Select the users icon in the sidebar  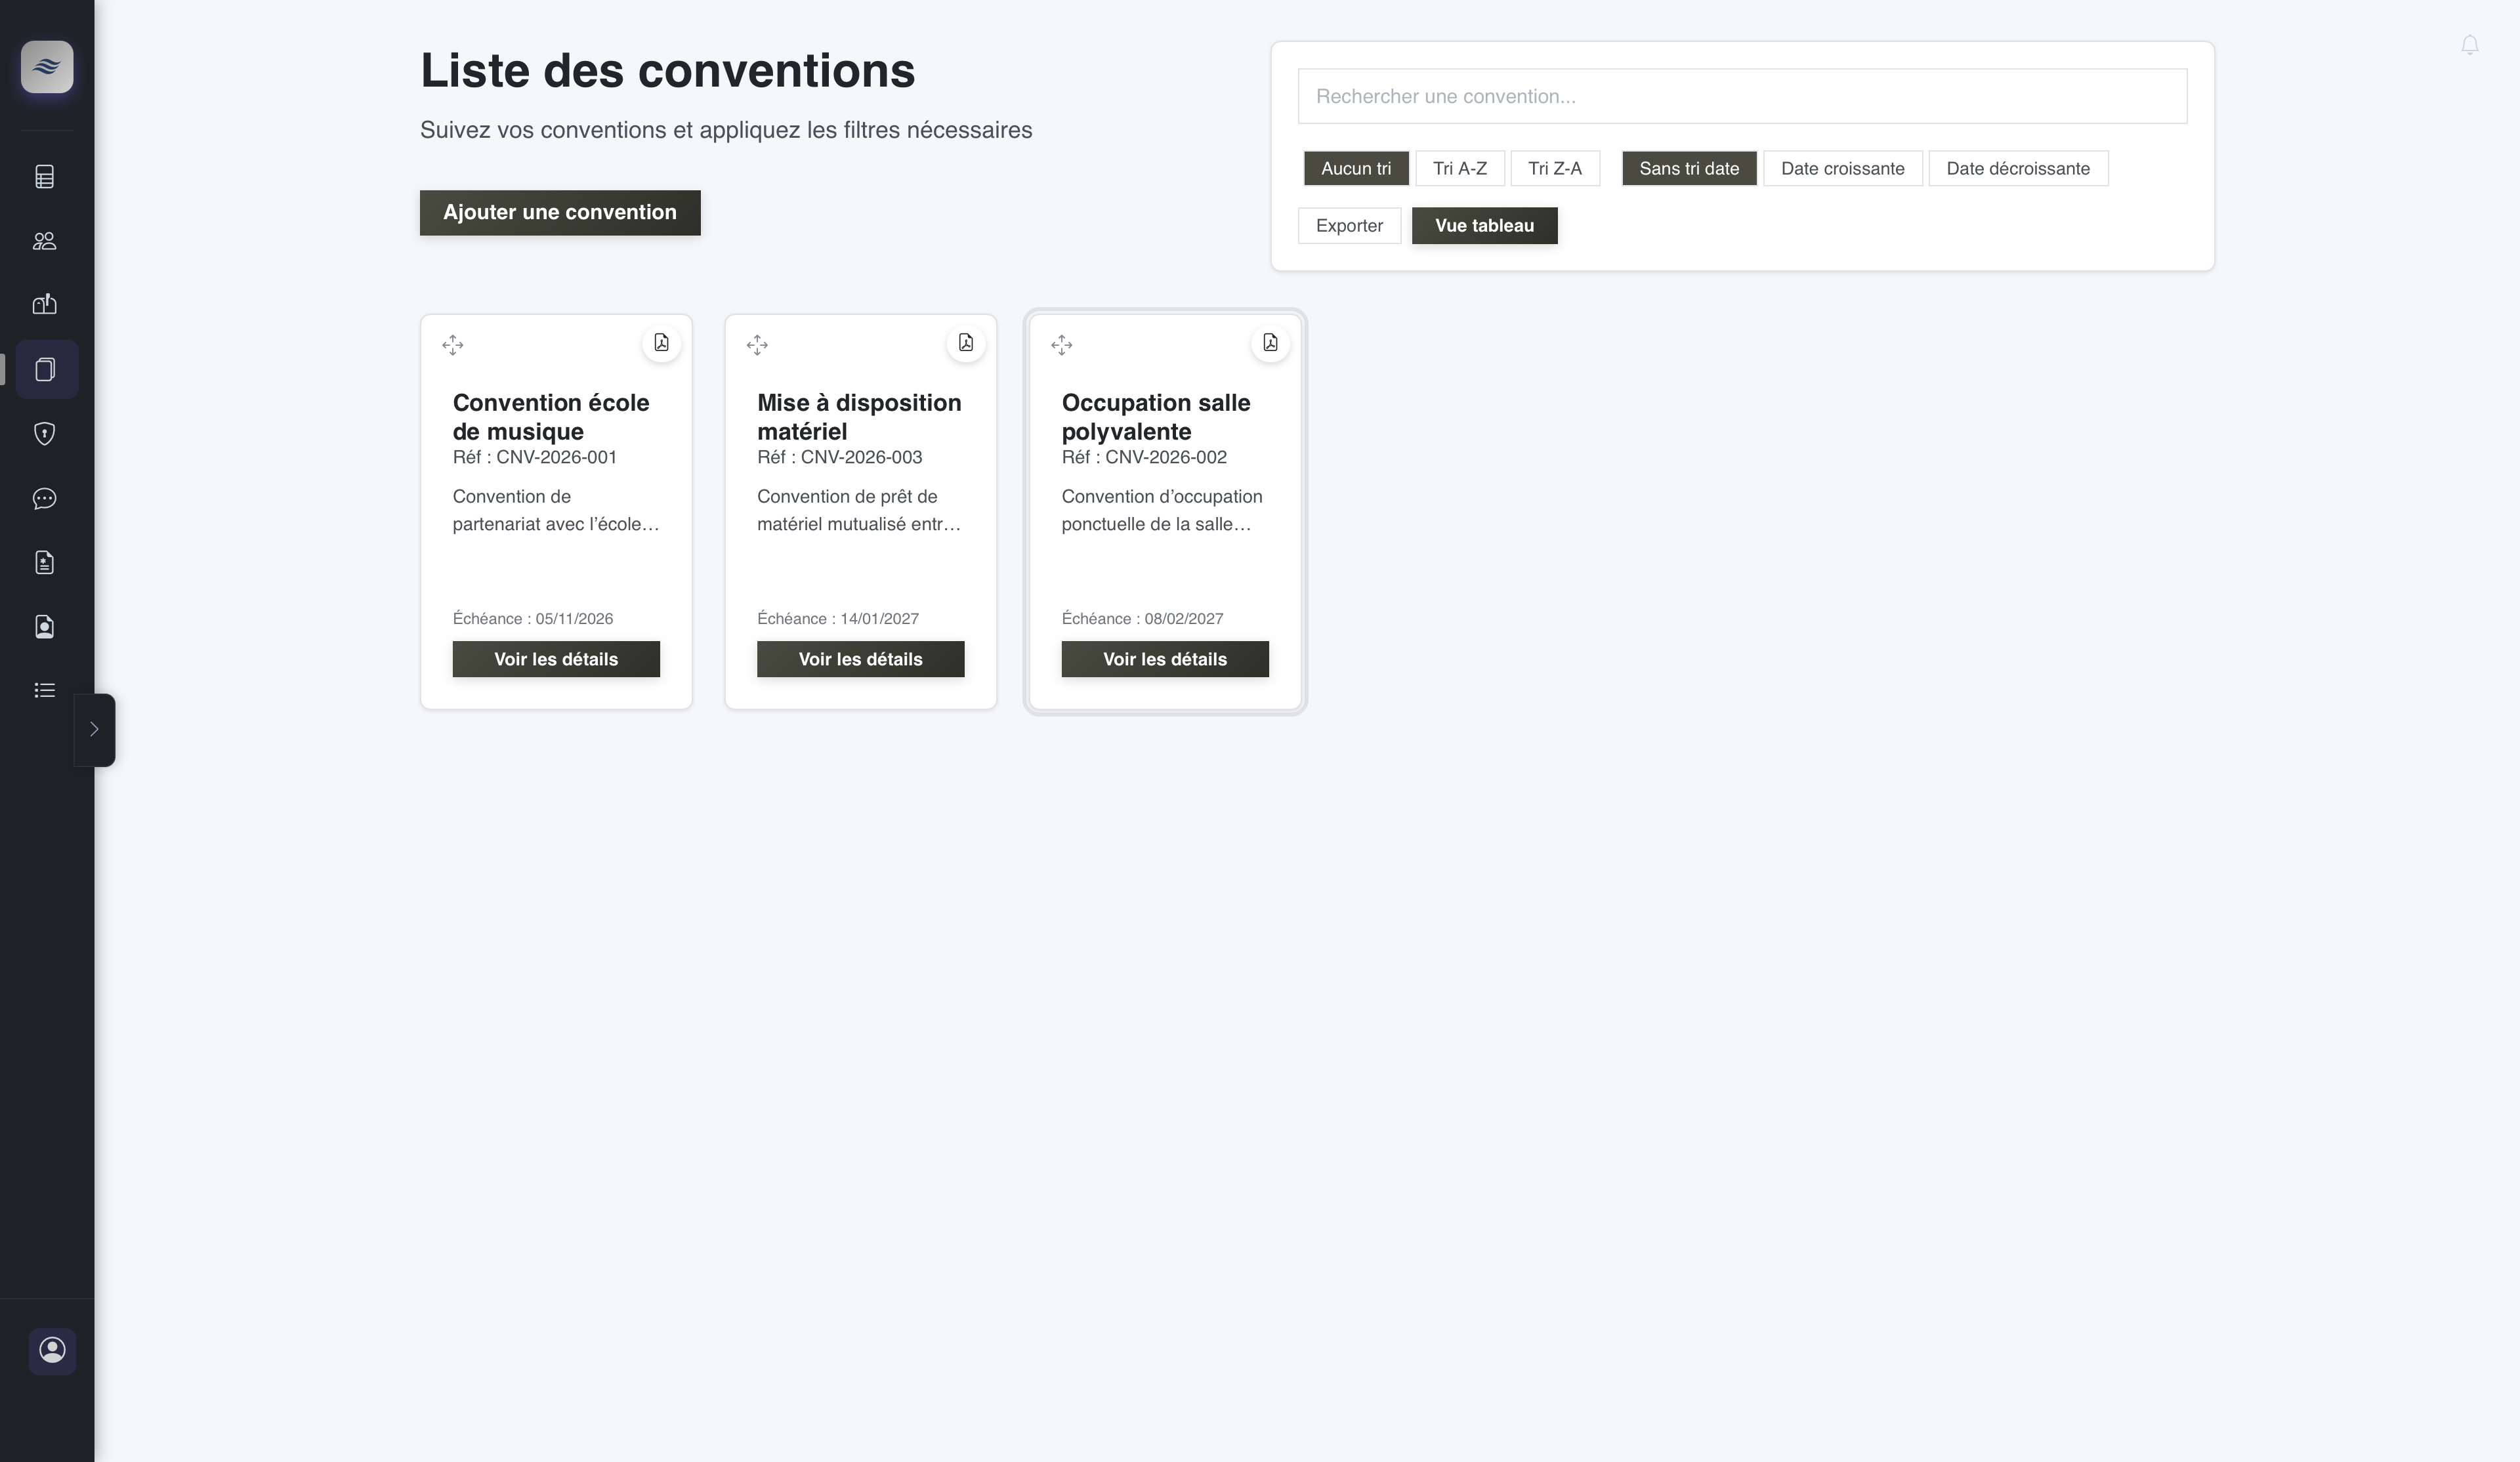coord(45,240)
